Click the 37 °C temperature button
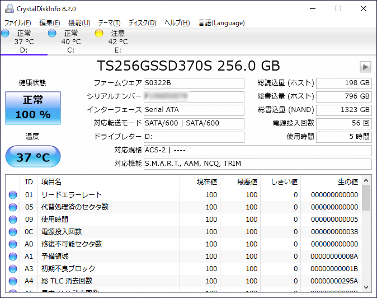 tap(33, 156)
